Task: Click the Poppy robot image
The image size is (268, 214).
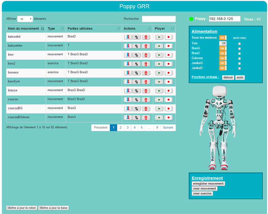Action: [218, 128]
